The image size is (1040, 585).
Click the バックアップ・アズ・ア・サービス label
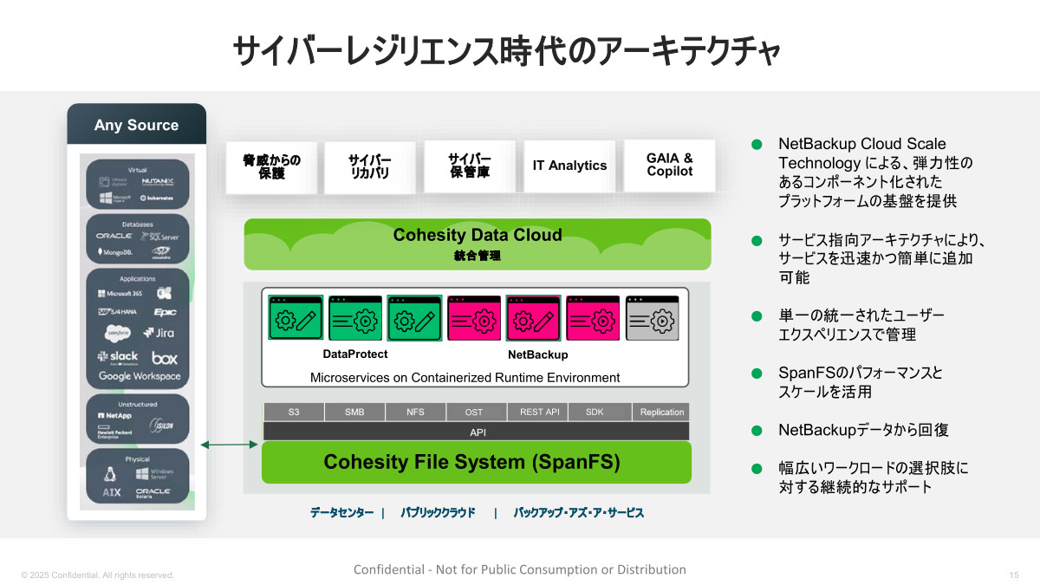pyautogui.click(x=579, y=512)
